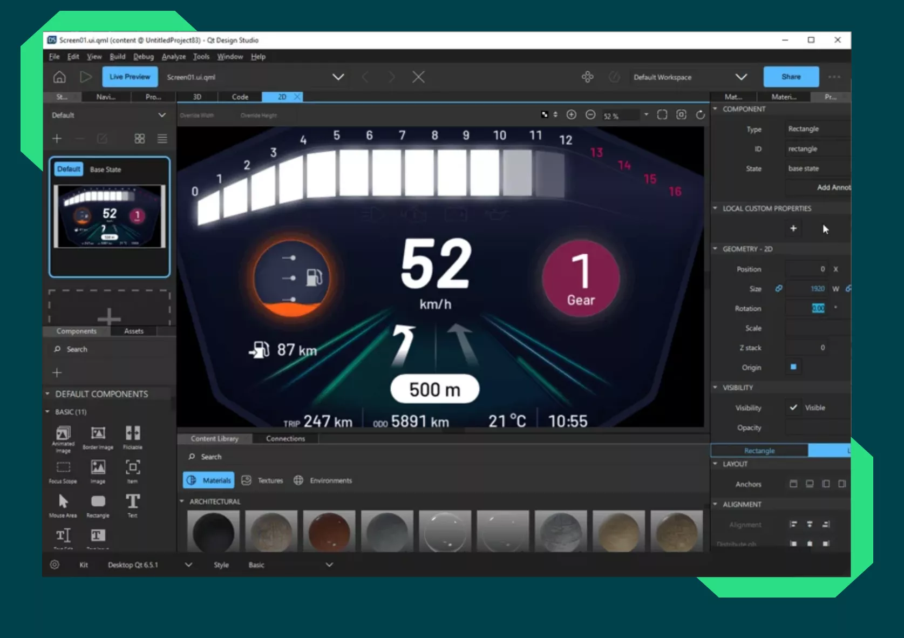Select the Textures category toggle
Viewport: 904px width, 638px height.
(262, 480)
